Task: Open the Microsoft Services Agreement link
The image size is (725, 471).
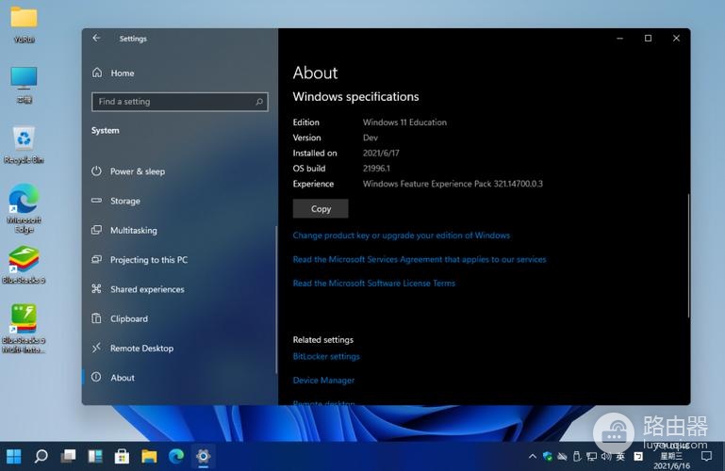Action: click(420, 259)
